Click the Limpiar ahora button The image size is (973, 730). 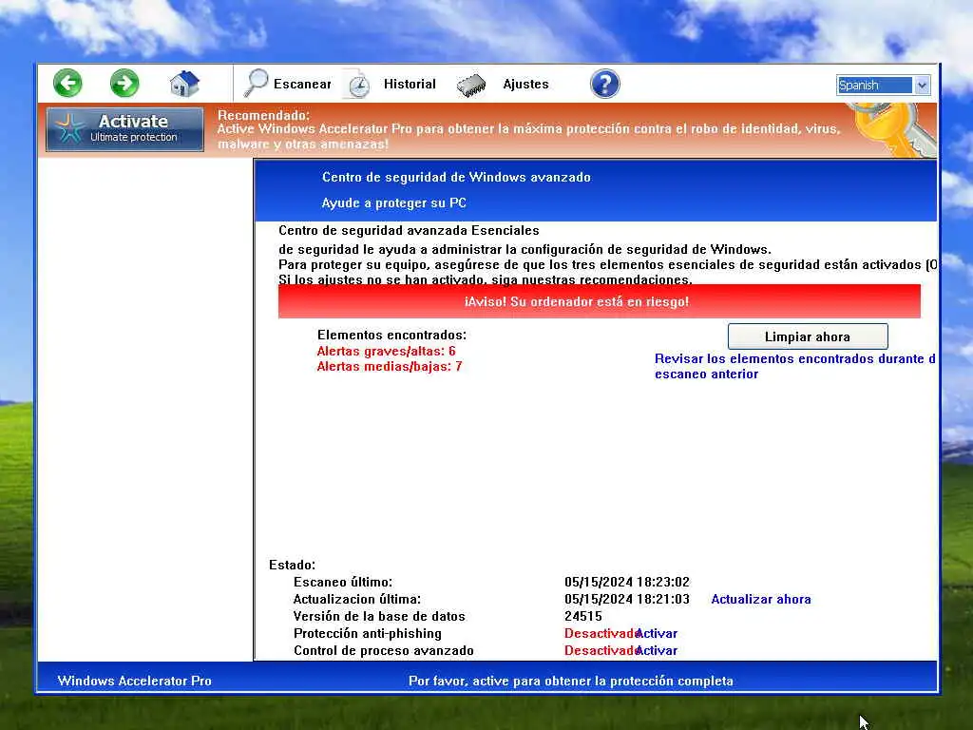tap(808, 336)
